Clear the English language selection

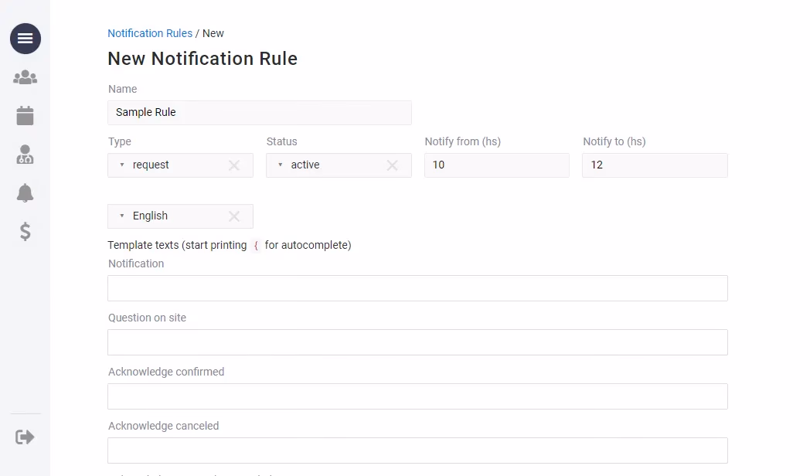pyautogui.click(x=234, y=216)
